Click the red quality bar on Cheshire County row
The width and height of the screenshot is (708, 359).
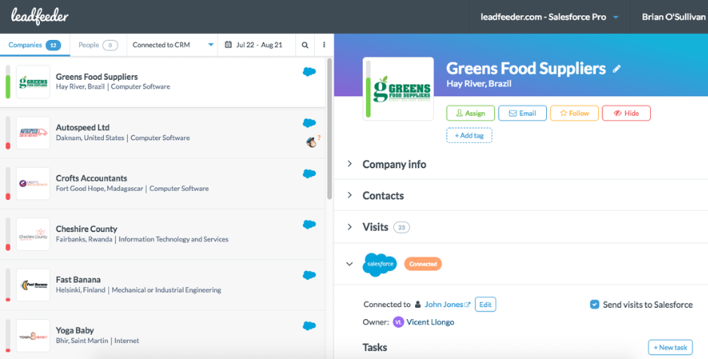tap(8, 247)
